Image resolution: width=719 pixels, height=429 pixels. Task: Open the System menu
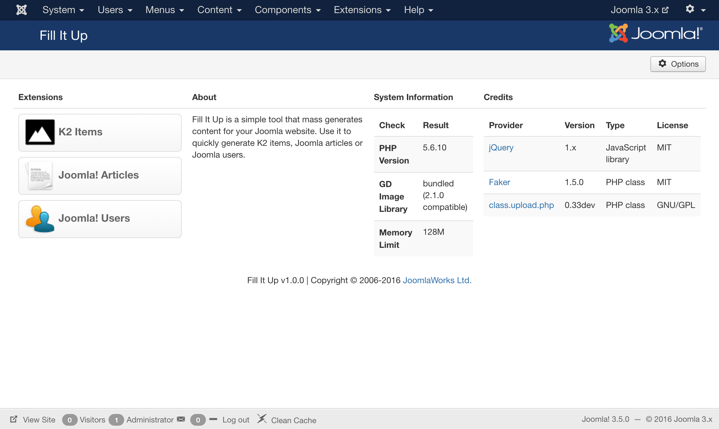(63, 10)
